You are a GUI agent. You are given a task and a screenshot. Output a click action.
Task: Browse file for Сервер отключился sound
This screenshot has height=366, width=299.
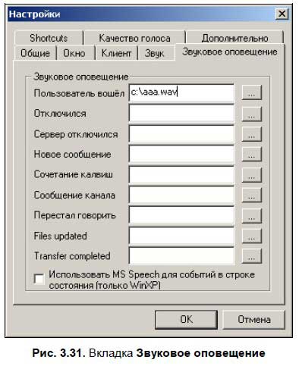tap(252, 134)
